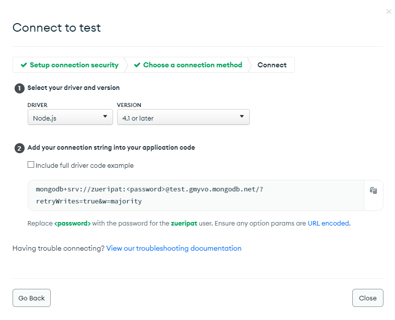This screenshot has height=320, width=395.
Task: Enable Include full driver code example
Action: (31, 165)
